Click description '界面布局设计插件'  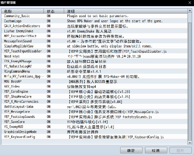click(x=82, y=132)
